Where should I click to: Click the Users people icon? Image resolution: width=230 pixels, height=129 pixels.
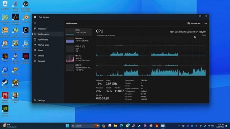pos(35,50)
